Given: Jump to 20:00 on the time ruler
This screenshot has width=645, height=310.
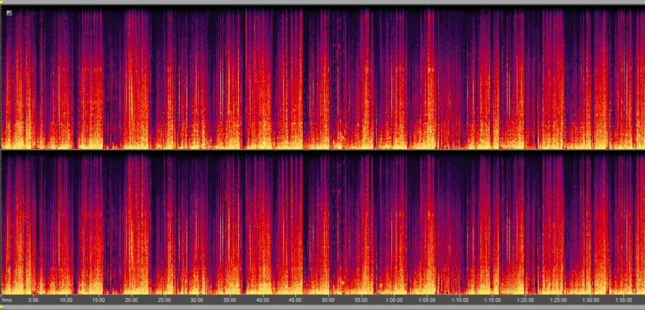Looking at the screenshot, I should pyautogui.click(x=132, y=300).
